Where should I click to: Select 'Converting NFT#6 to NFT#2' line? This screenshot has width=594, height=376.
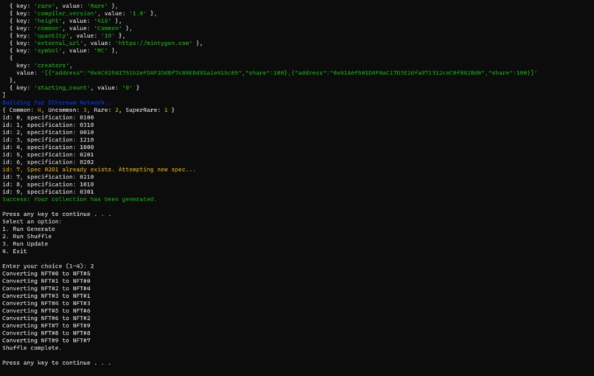pos(46,318)
